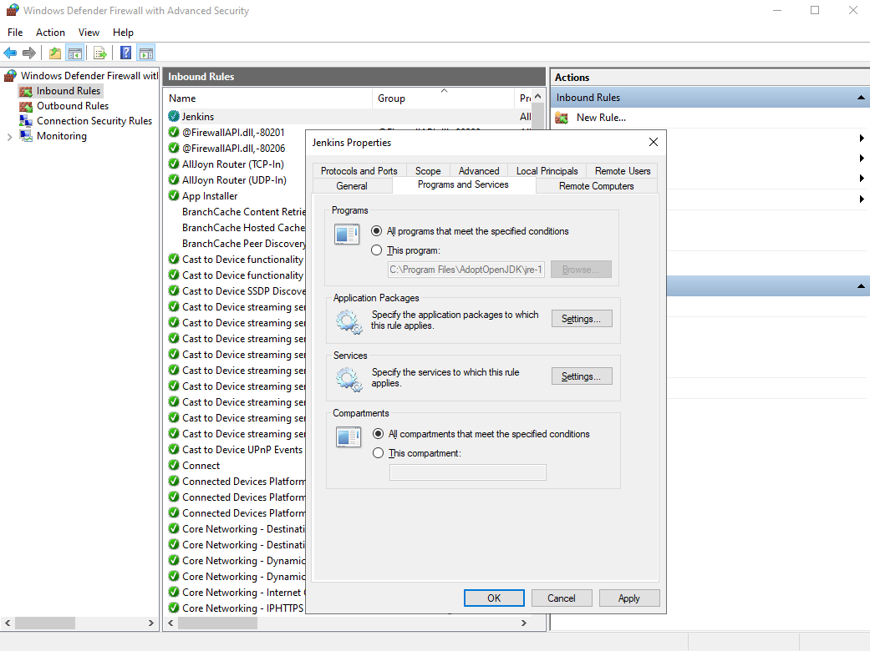
Task: Toggle the action pane toolbar icon
Action: coord(146,53)
